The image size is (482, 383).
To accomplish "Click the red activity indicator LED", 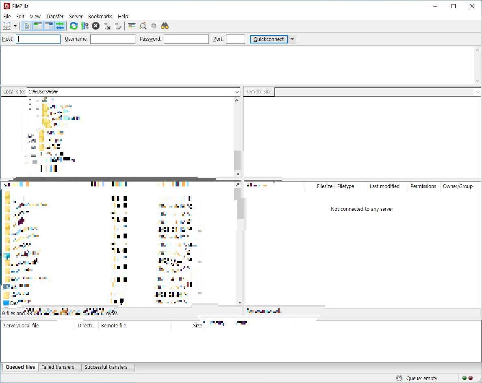I will (x=470, y=378).
